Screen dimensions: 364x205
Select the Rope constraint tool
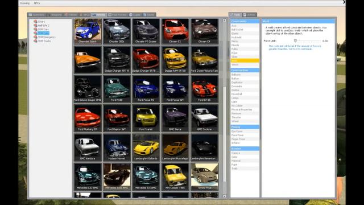pyautogui.click(x=245, y=53)
